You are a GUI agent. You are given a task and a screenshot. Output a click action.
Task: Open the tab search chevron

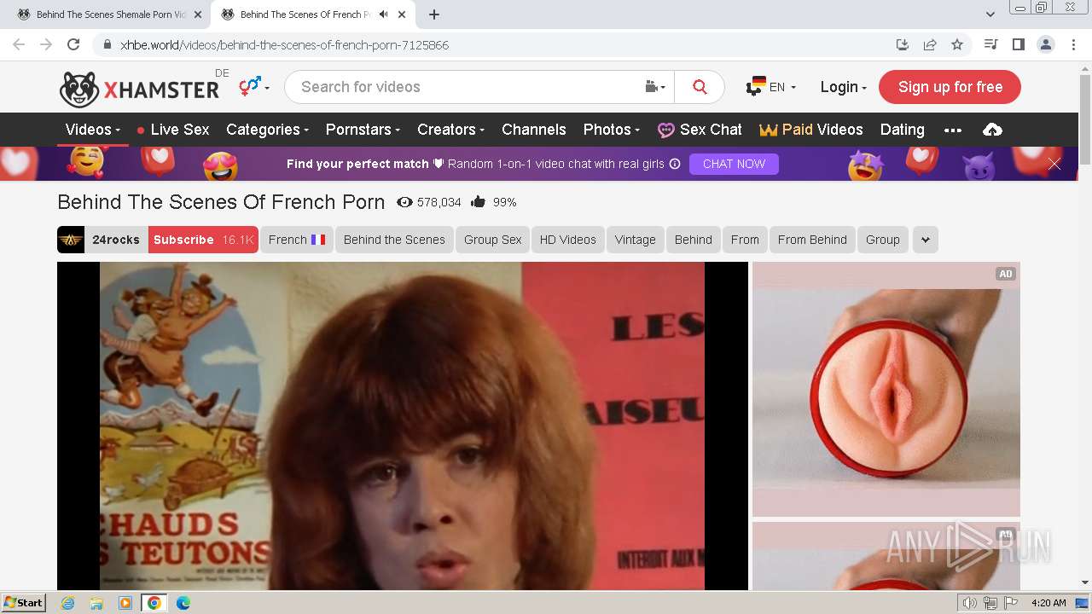coord(990,14)
